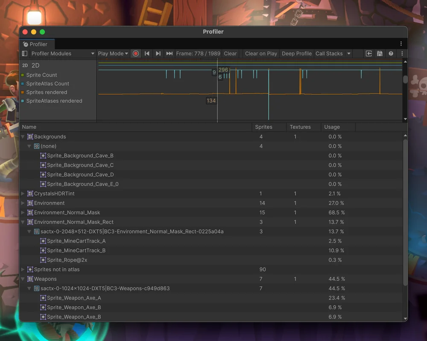Click the Environment_Normal_Mask atlas icon

pos(30,213)
